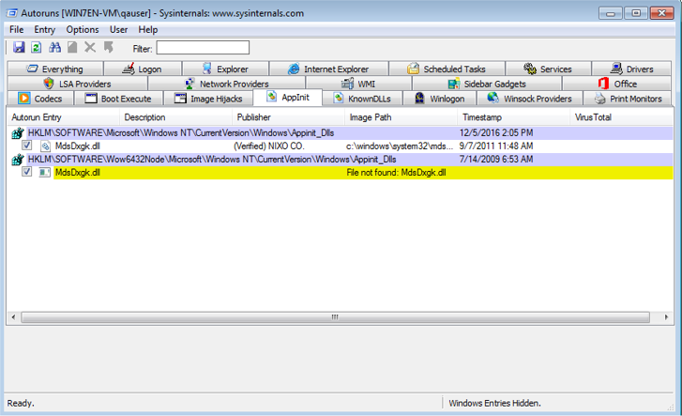Screen dimensions: 682x416
Task: Switch to the Internet Explorer tab
Action: coord(329,69)
